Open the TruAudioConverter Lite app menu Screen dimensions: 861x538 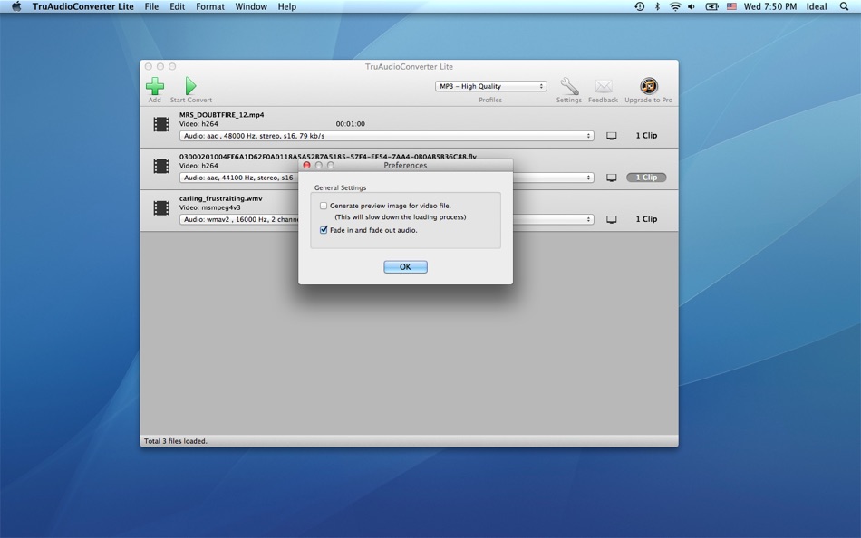(82, 6)
